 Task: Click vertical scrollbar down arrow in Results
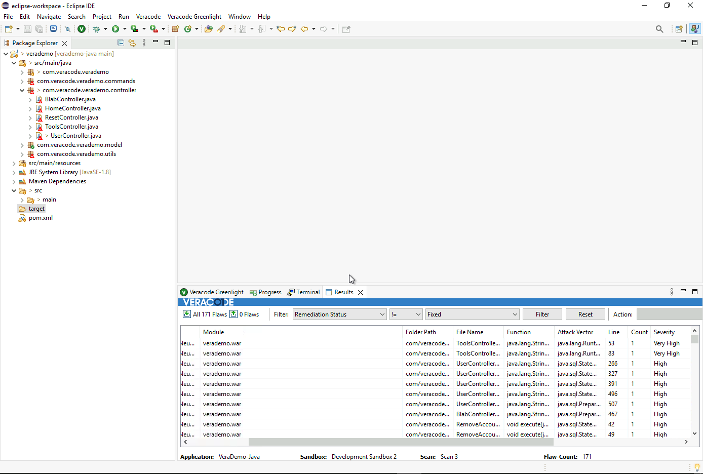694,433
